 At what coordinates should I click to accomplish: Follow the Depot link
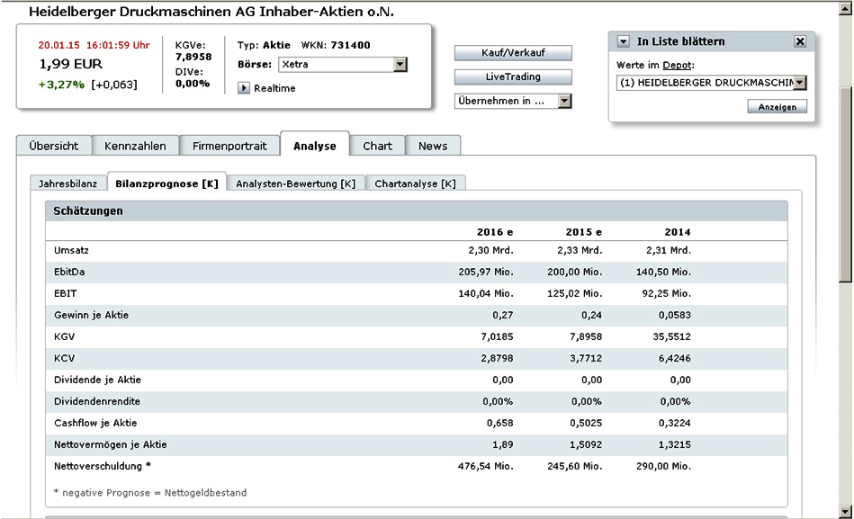coord(676,66)
